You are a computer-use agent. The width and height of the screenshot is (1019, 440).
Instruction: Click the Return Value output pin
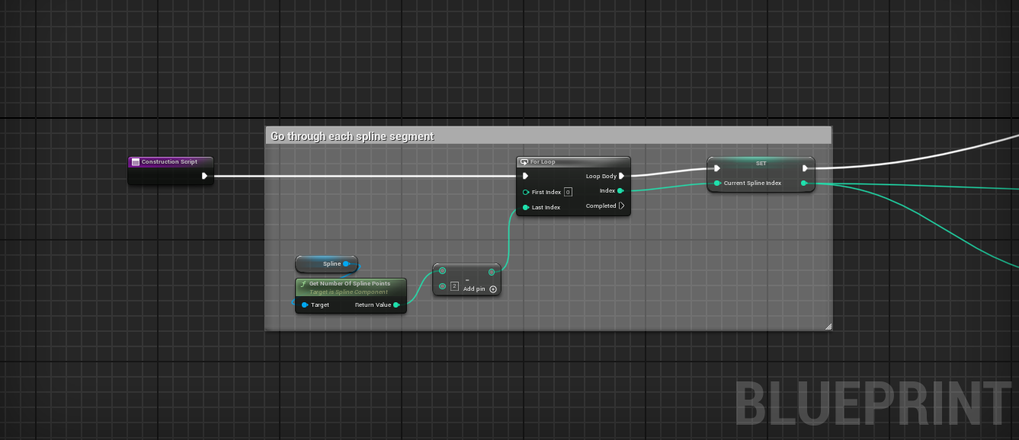(x=396, y=304)
